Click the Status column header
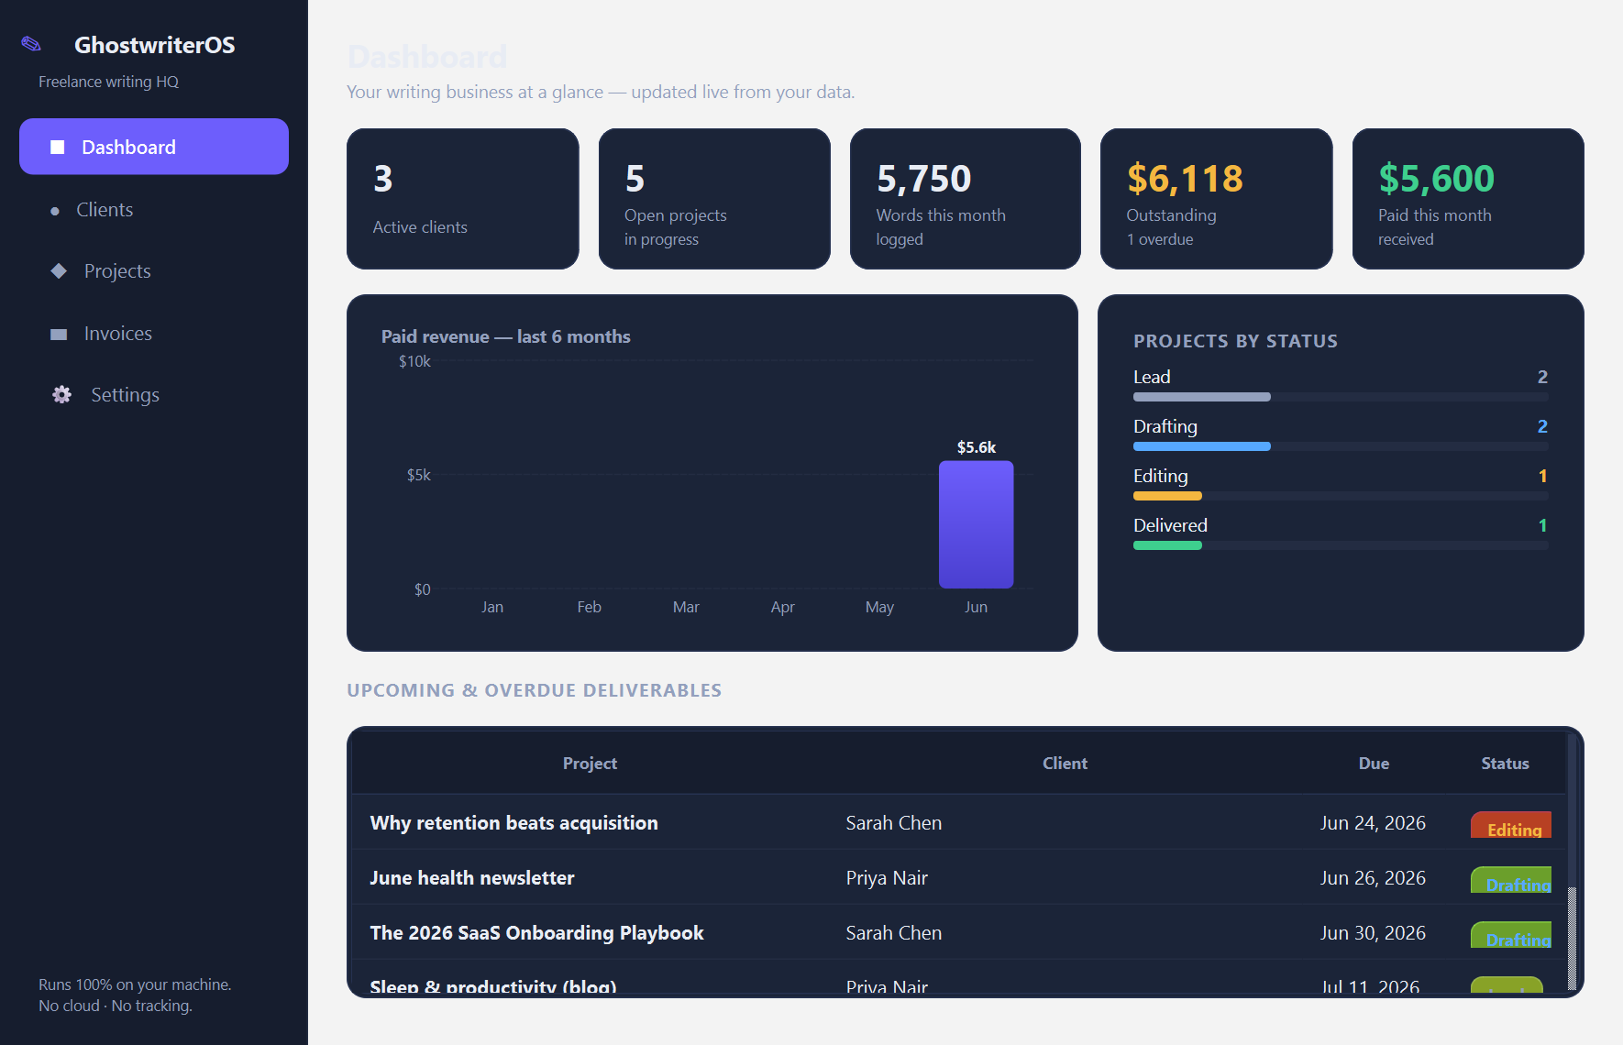The image size is (1623, 1045). click(1505, 763)
